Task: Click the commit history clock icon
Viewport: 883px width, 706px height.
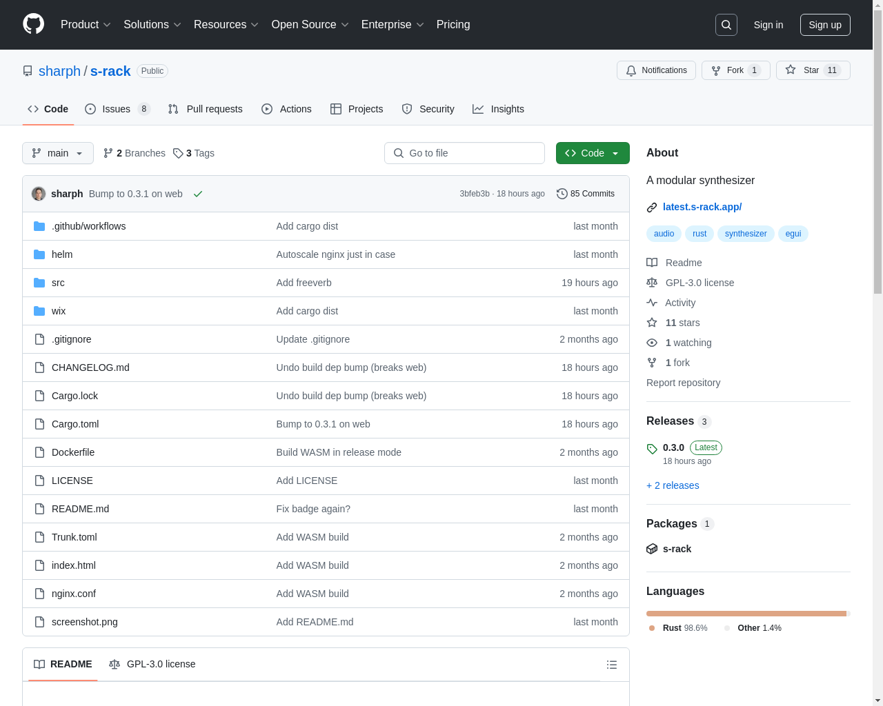Action: coord(562,194)
